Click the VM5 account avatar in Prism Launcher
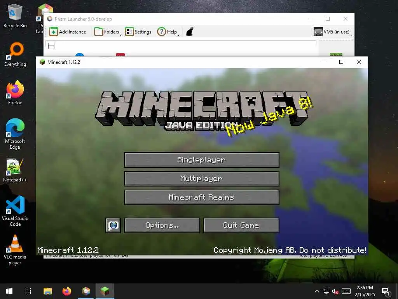The width and height of the screenshot is (398, 299). pos(318,32)
